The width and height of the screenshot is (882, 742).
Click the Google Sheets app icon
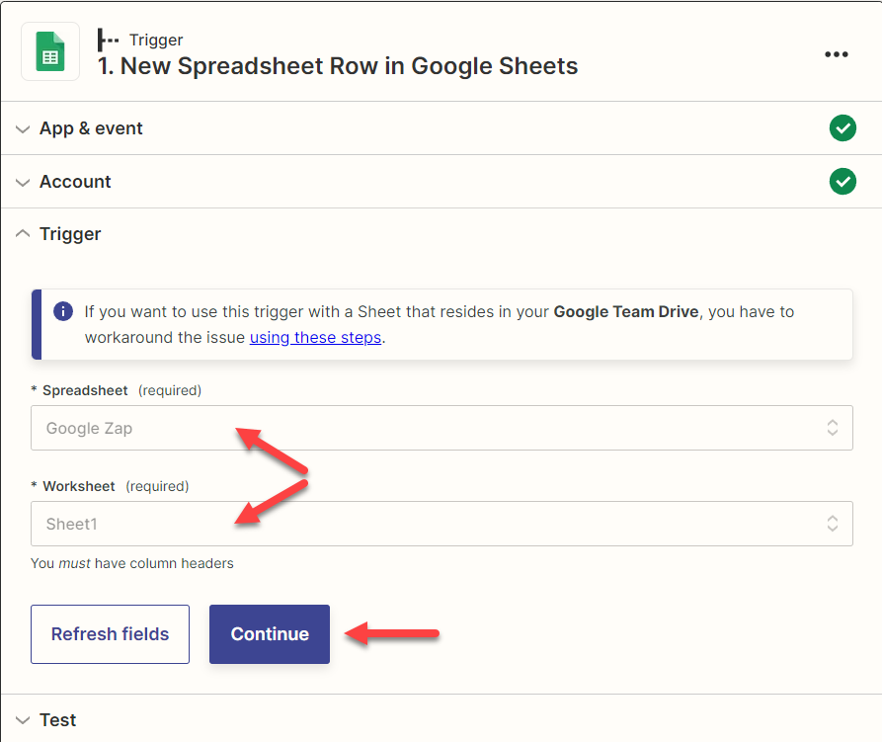point(50,51)
